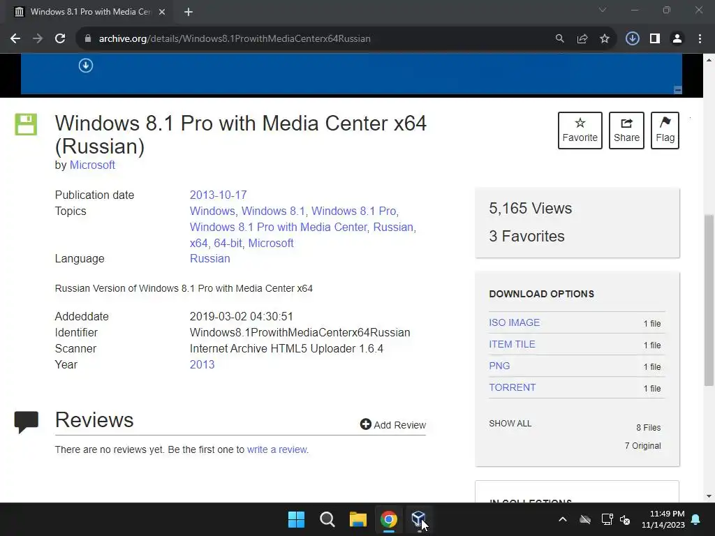Click the 5,165 Views text
The image size is (715, 536).
point(531,208)
